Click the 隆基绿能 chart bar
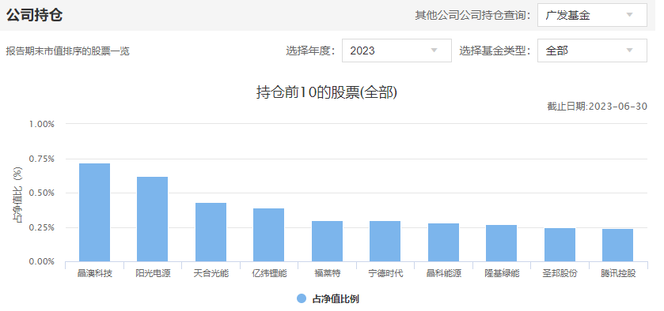The image size is (664, 311). 502,243
